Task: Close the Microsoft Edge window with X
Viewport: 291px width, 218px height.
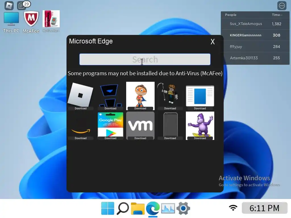Action: point(213,41)
